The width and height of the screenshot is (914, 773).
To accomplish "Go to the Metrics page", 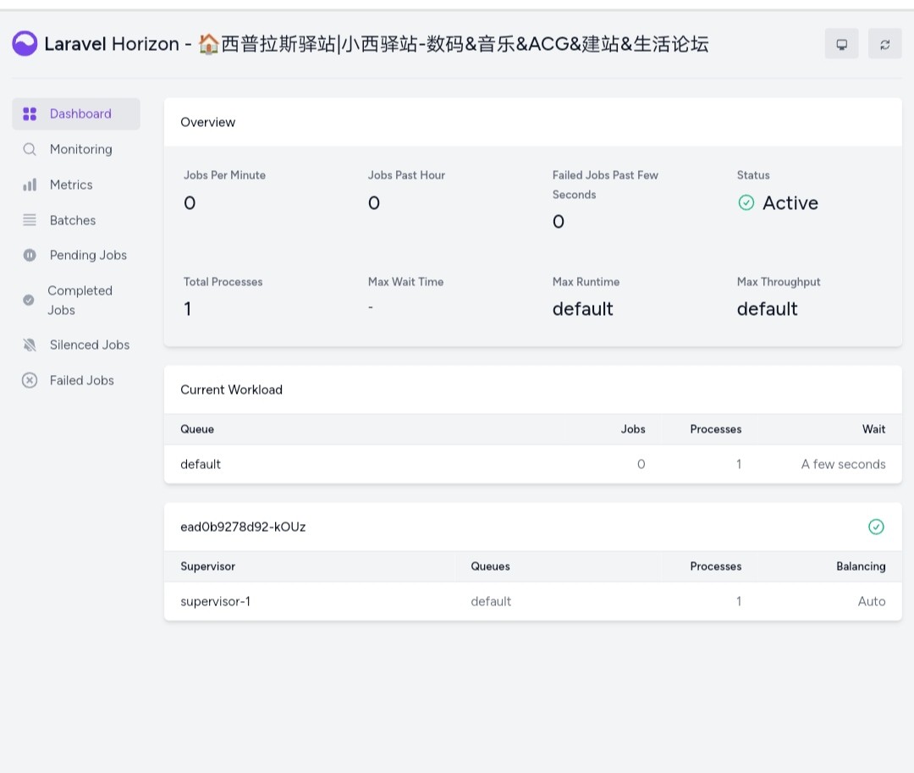I will [x=76, y=185].
